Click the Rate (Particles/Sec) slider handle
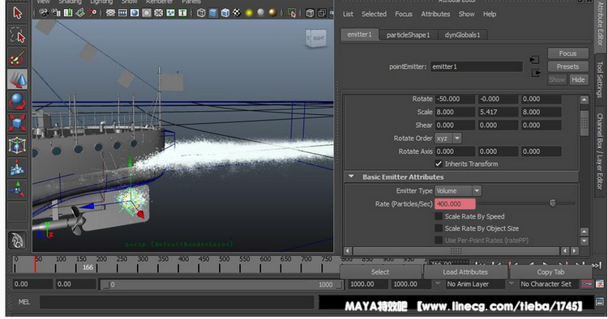This screenshot has height=319, width=608. click(553, 203)
